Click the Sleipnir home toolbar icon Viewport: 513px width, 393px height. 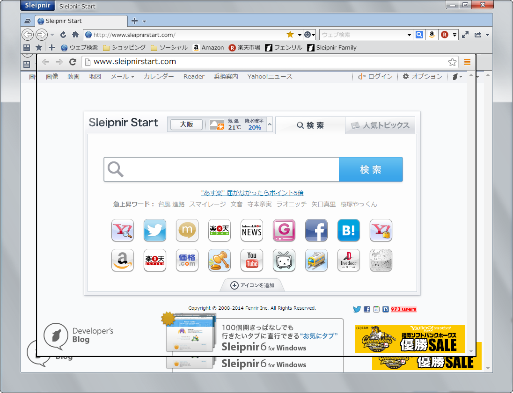click(75, 34)
